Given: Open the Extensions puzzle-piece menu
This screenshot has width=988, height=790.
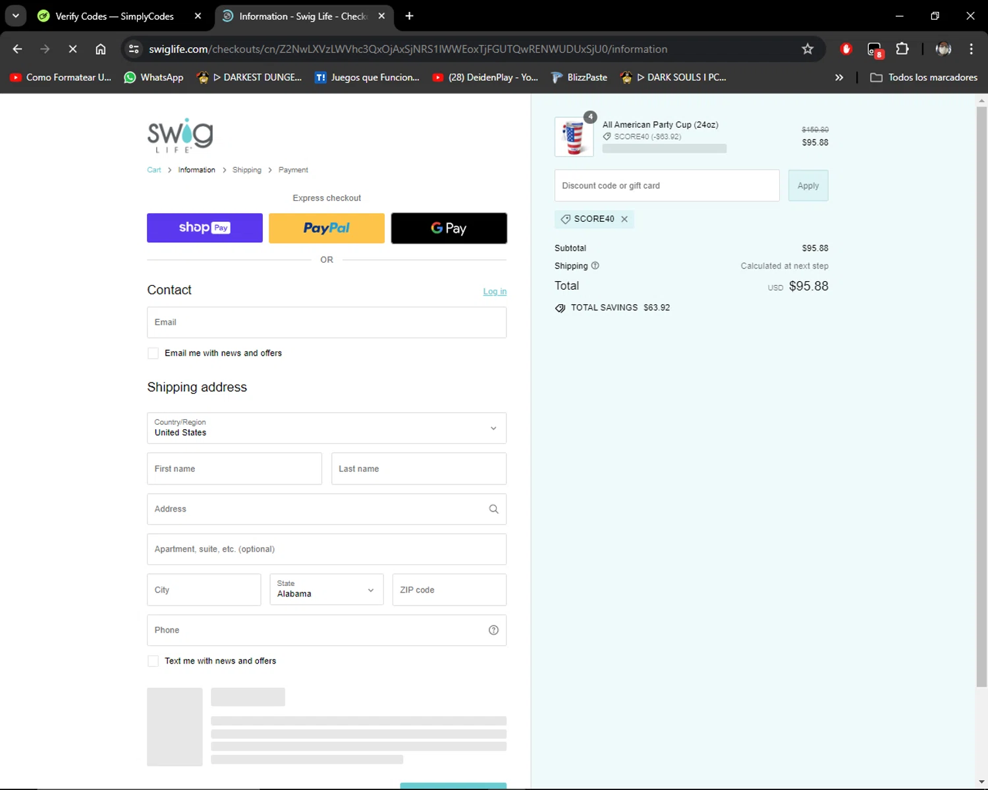Looking at the screenshot, I should [x=902, y=49].
